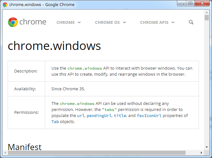The image size is (212, 158).
Task: Open the CHROME navigation menu
Action: 66,22
